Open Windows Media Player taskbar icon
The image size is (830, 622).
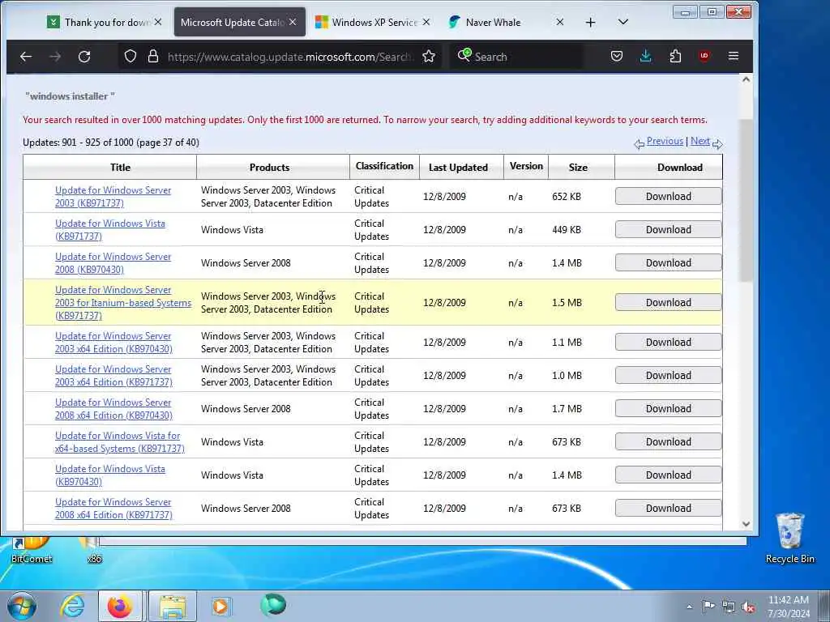point(220,606)
